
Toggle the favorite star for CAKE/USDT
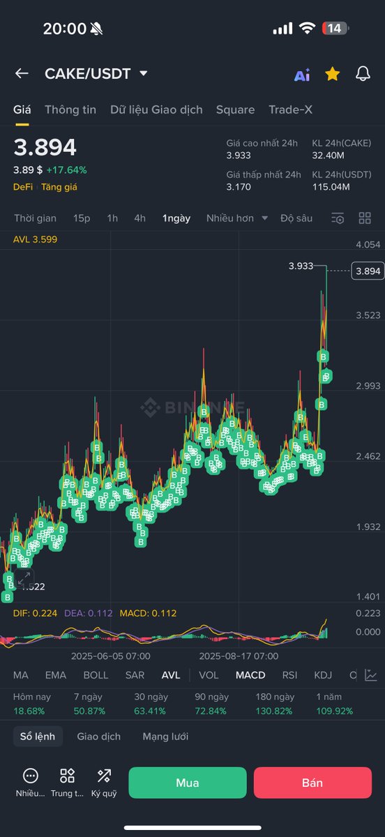pyautogui.click(x=333, y=73)
